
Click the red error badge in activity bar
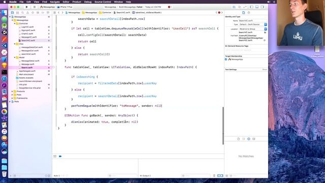click(x=169, y=7)
